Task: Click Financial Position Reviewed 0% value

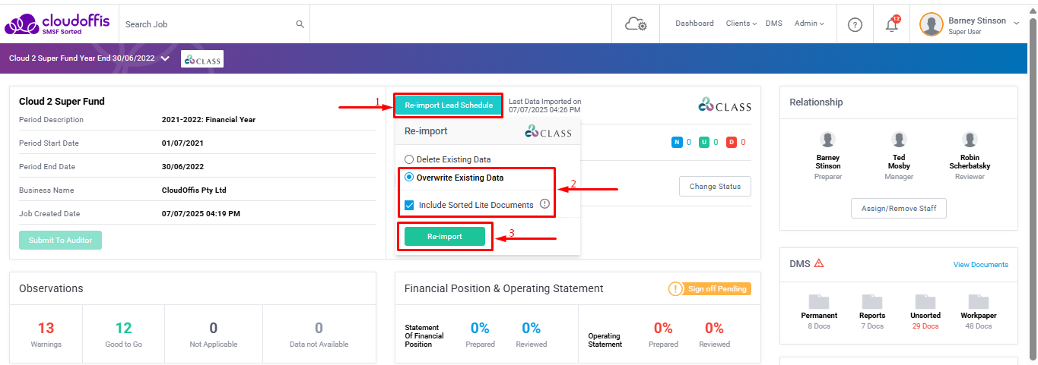Action: point(531,328)
